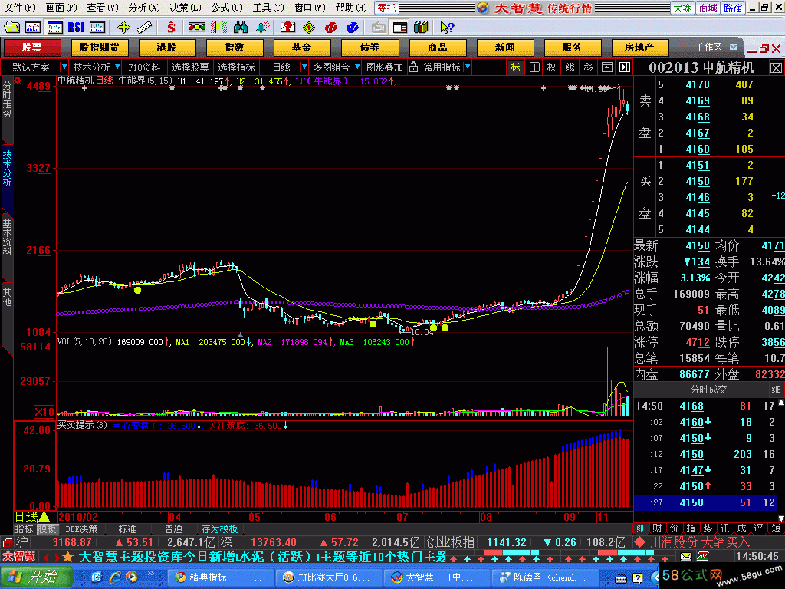785x589 pixels.
Task: Open the 文件(F) menu
Action: coord(20,8)
